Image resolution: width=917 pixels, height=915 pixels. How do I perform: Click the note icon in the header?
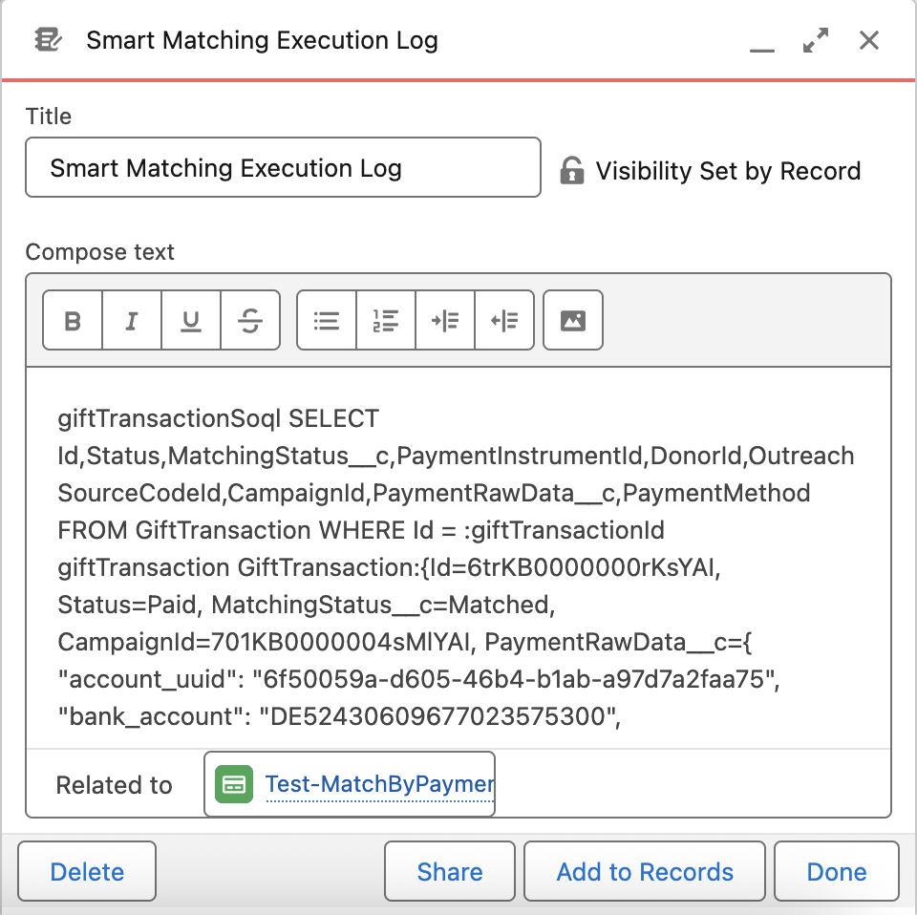pos(48,40)
